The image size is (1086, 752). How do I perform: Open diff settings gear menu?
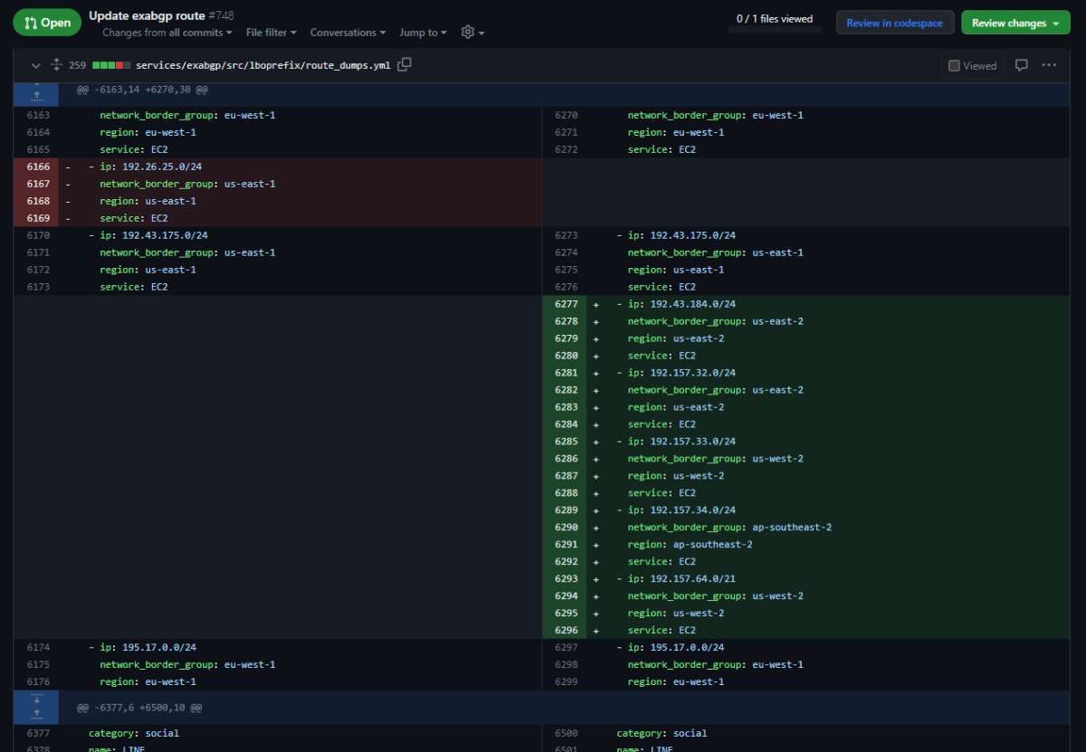click(472, 33)
